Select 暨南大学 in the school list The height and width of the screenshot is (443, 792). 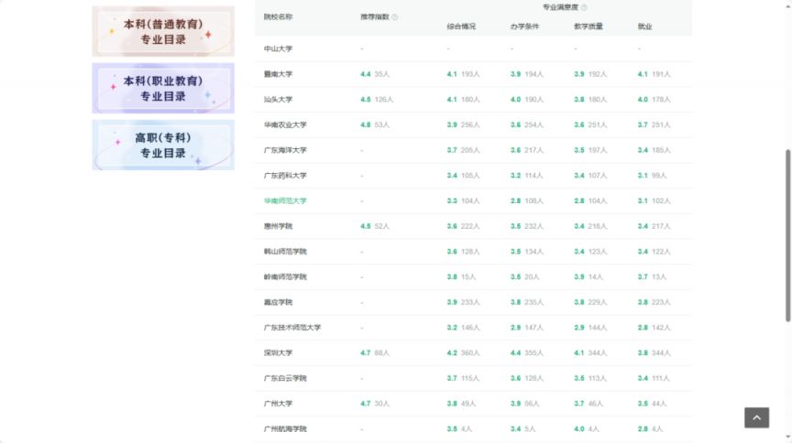(278, 74)
